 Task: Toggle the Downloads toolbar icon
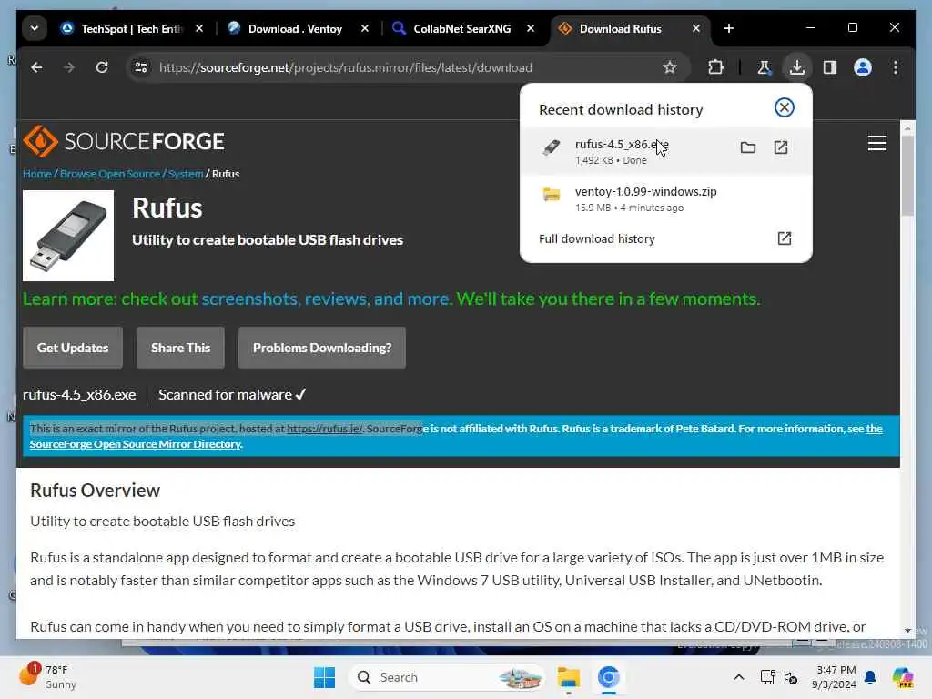pos(797,67)
